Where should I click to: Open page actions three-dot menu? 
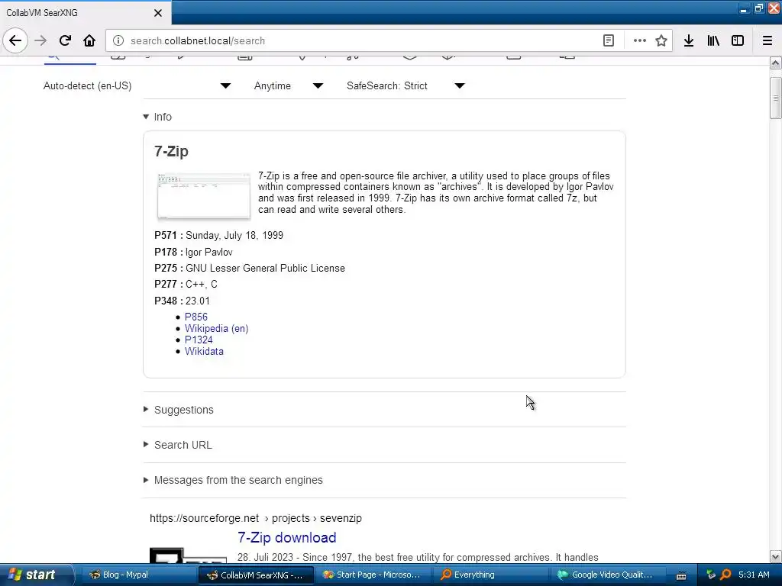[x=639, y=40]
